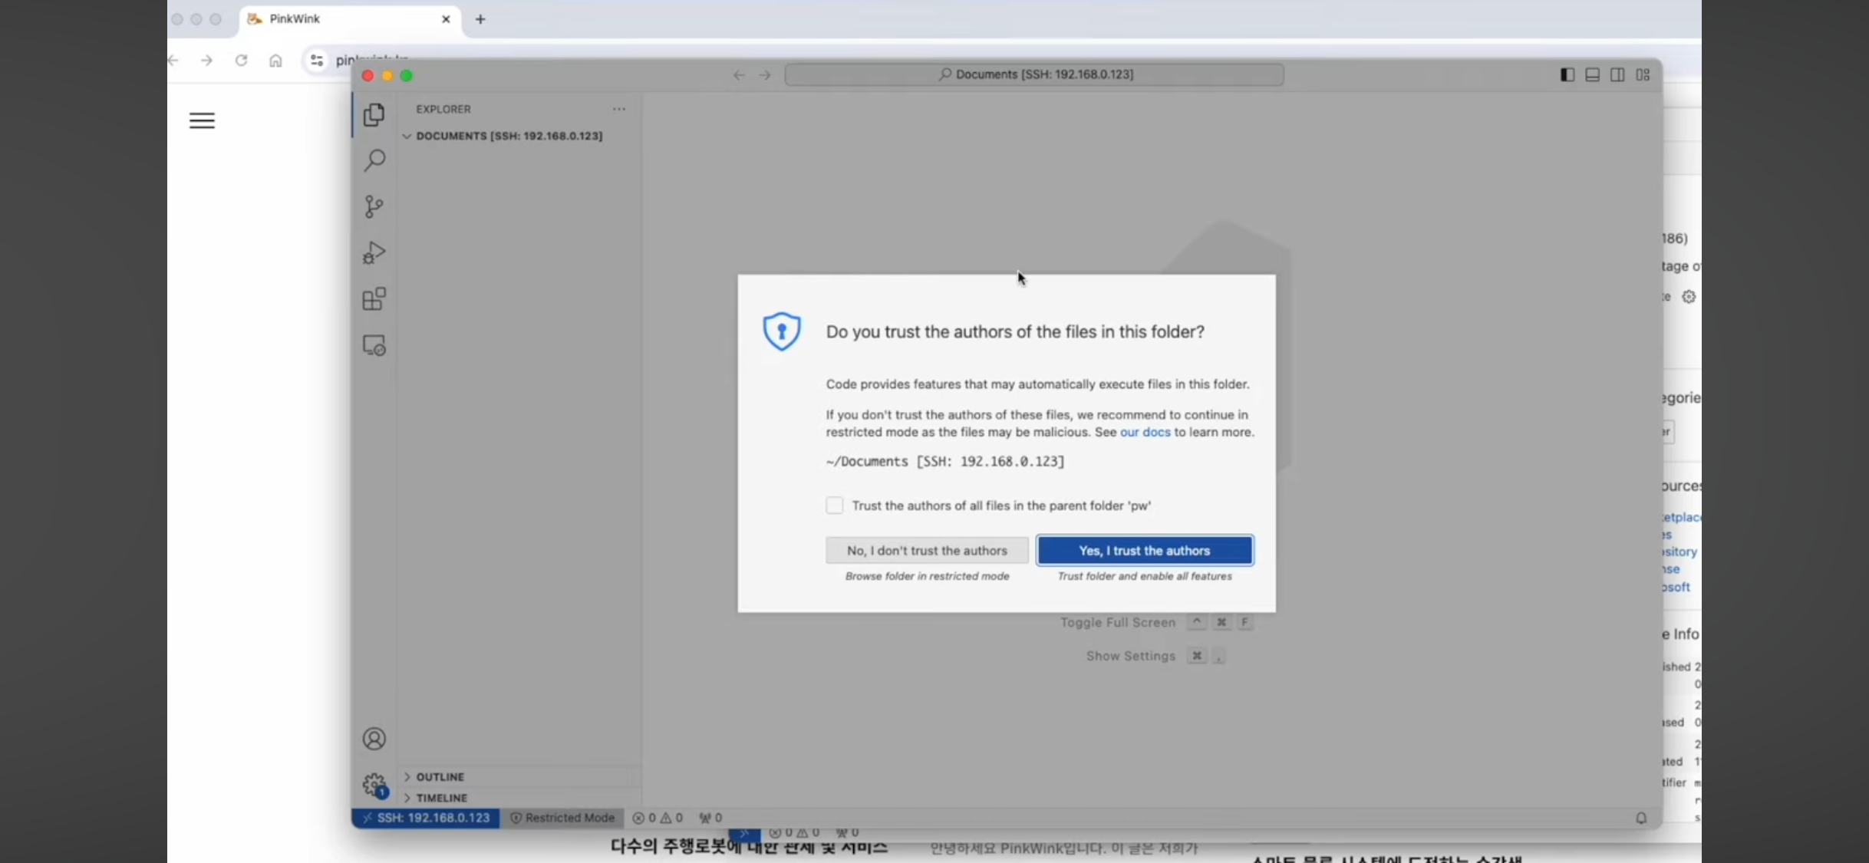The image size is (1869, 863).
Task: Click the Documents command center search box
Action: point(1033,74)
